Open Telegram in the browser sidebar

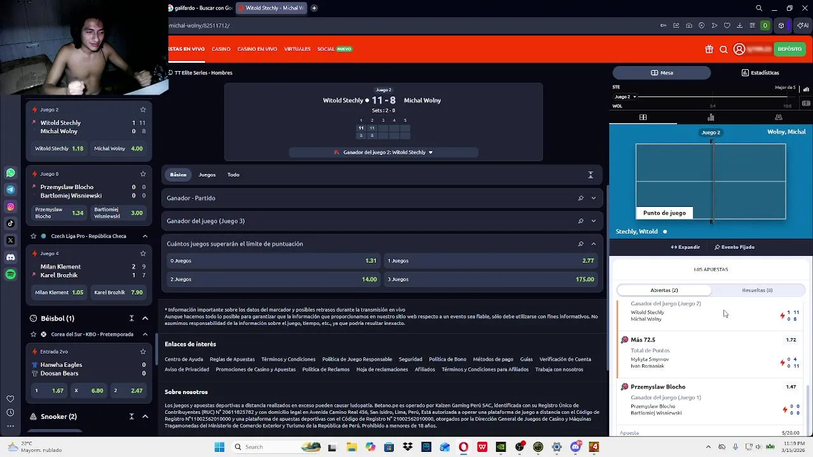point(10,189)
